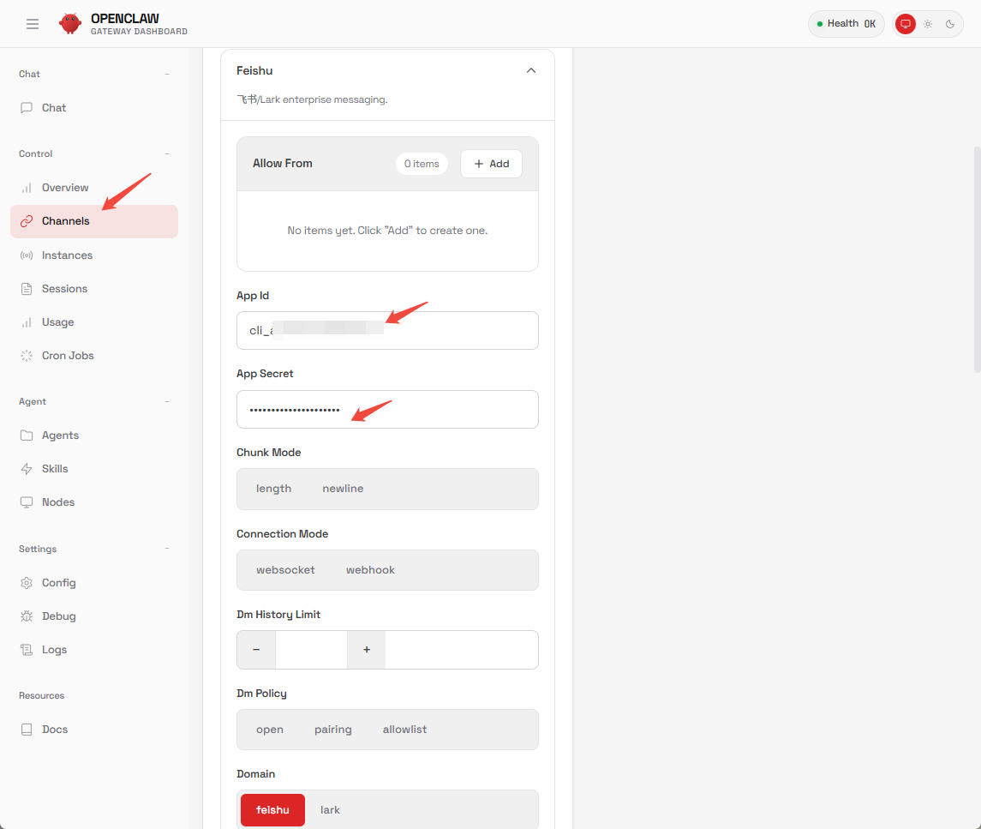This screenshot has height=829, width=981.
Task: Increase Dm History Limit with plus
Action: click(367, 650)
